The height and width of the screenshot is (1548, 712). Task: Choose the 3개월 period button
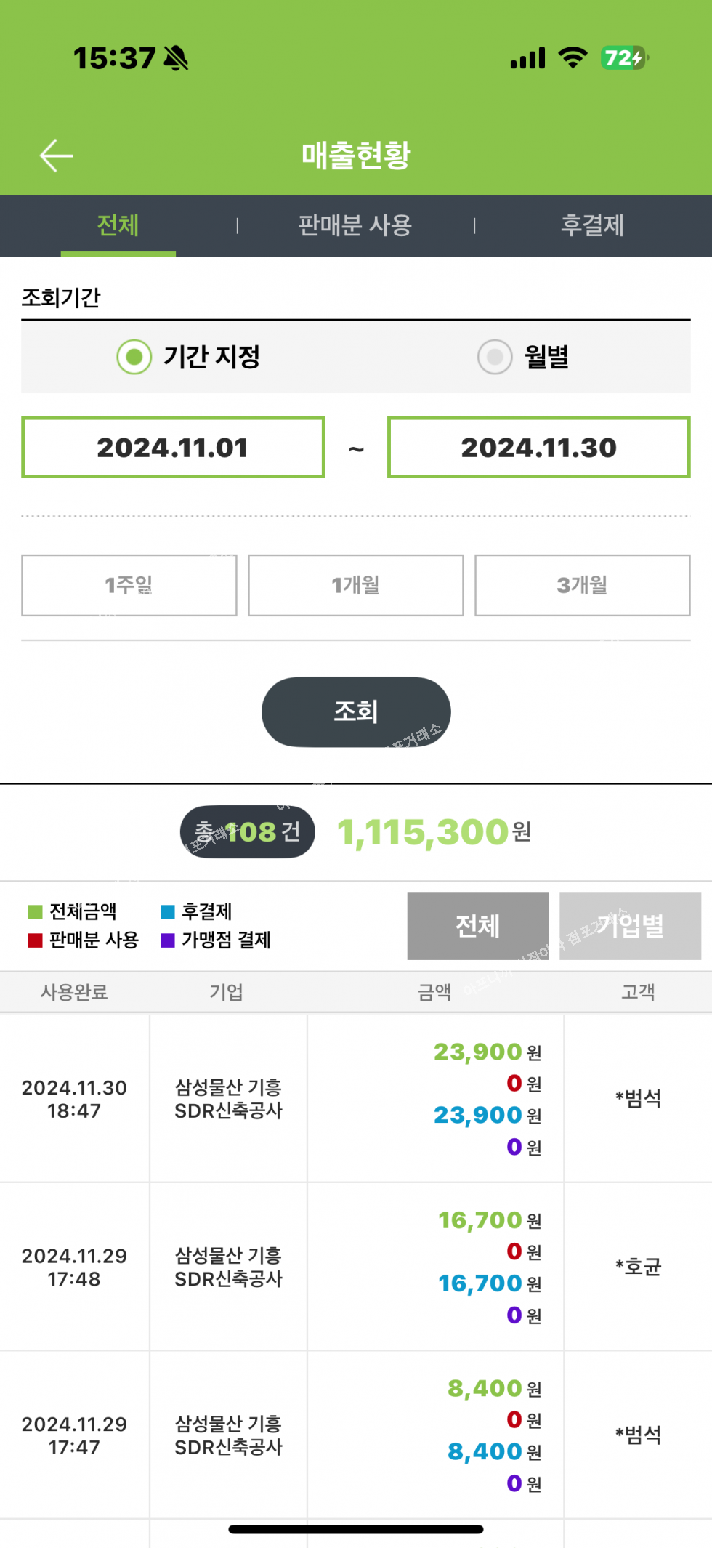[x=582, y=585]
